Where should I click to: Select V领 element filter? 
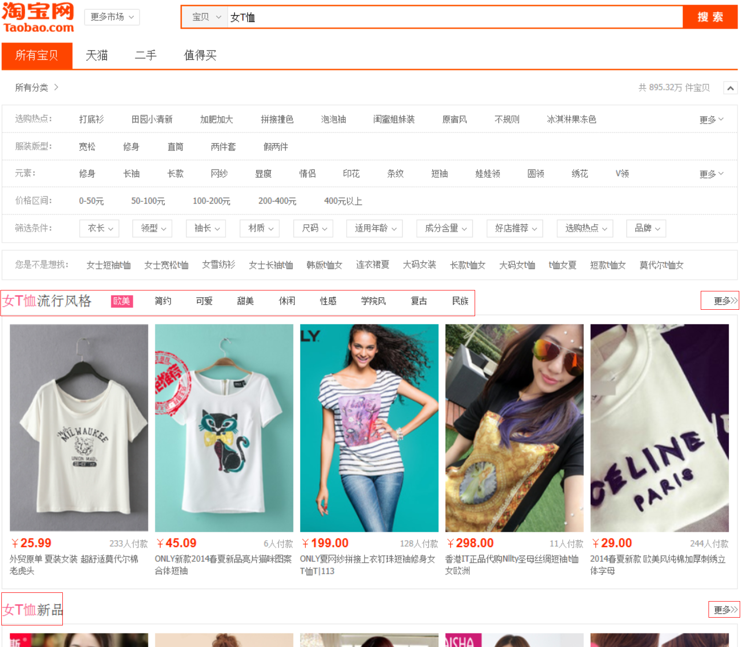coord(622,174)
